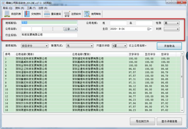
Task: Click 99.50 total score in row 3
Action: 164,65
